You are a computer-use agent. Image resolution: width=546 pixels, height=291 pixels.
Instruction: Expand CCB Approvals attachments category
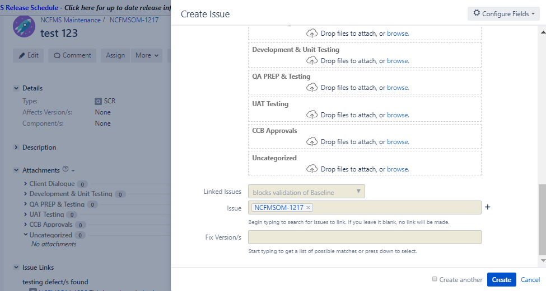[25, 225]
